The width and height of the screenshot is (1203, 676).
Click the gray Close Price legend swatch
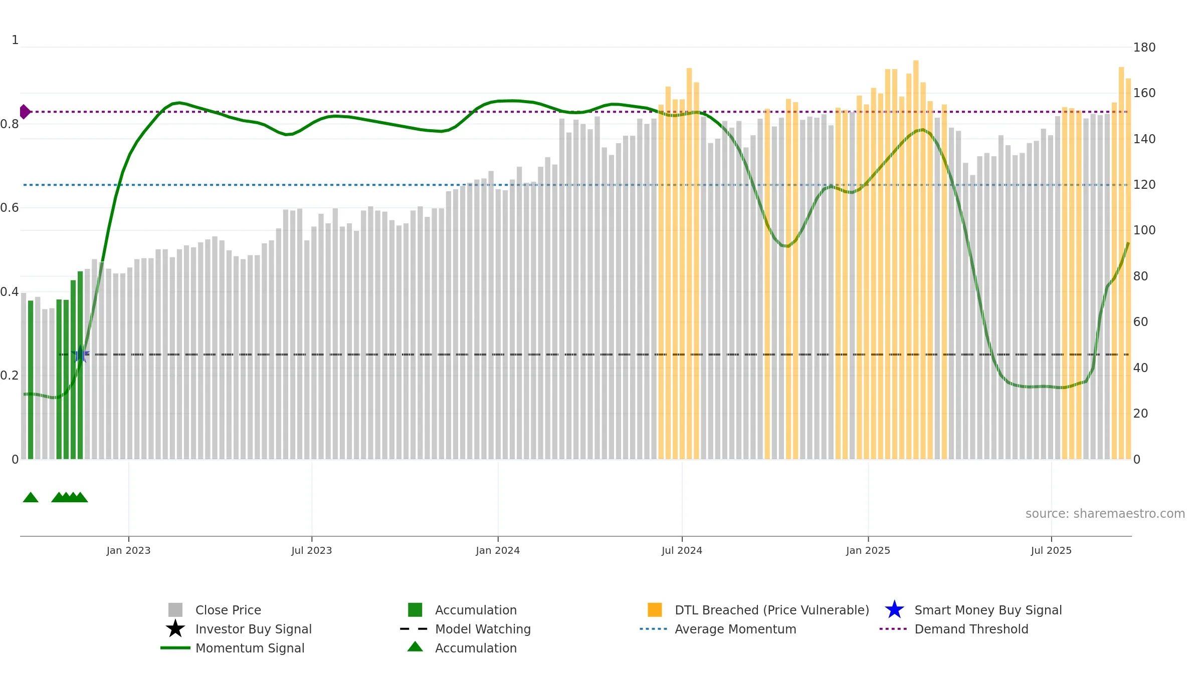click(175, 610)
